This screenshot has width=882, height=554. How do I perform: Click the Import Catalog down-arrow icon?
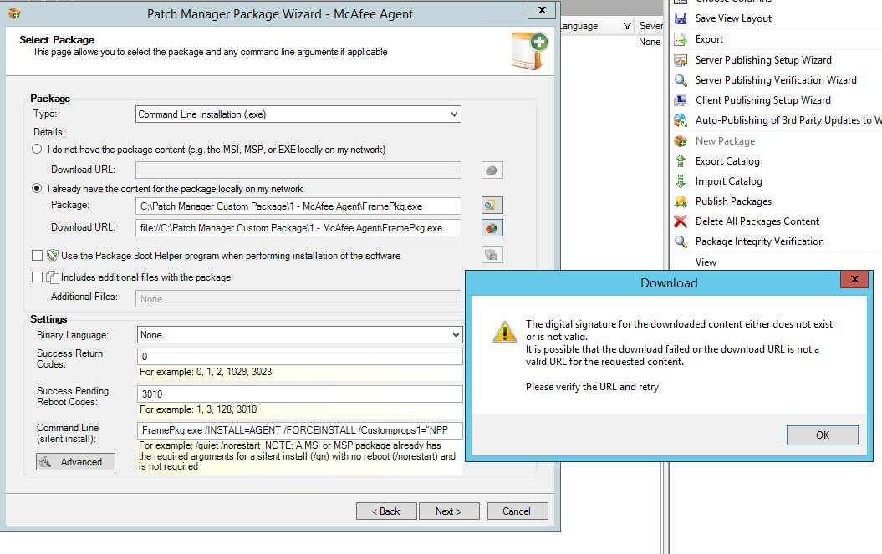click(681, 181)
